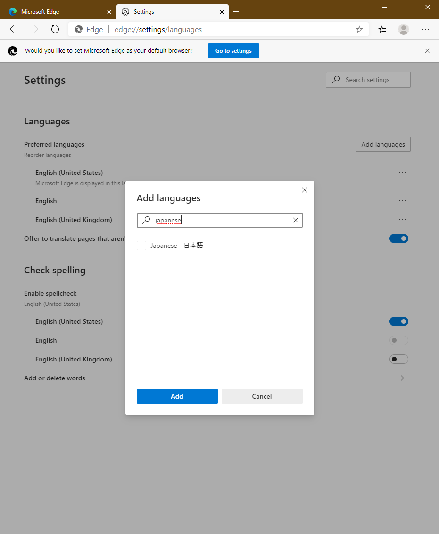
Task: Cancel the Add languages dialog
Action: click(262, 396)
